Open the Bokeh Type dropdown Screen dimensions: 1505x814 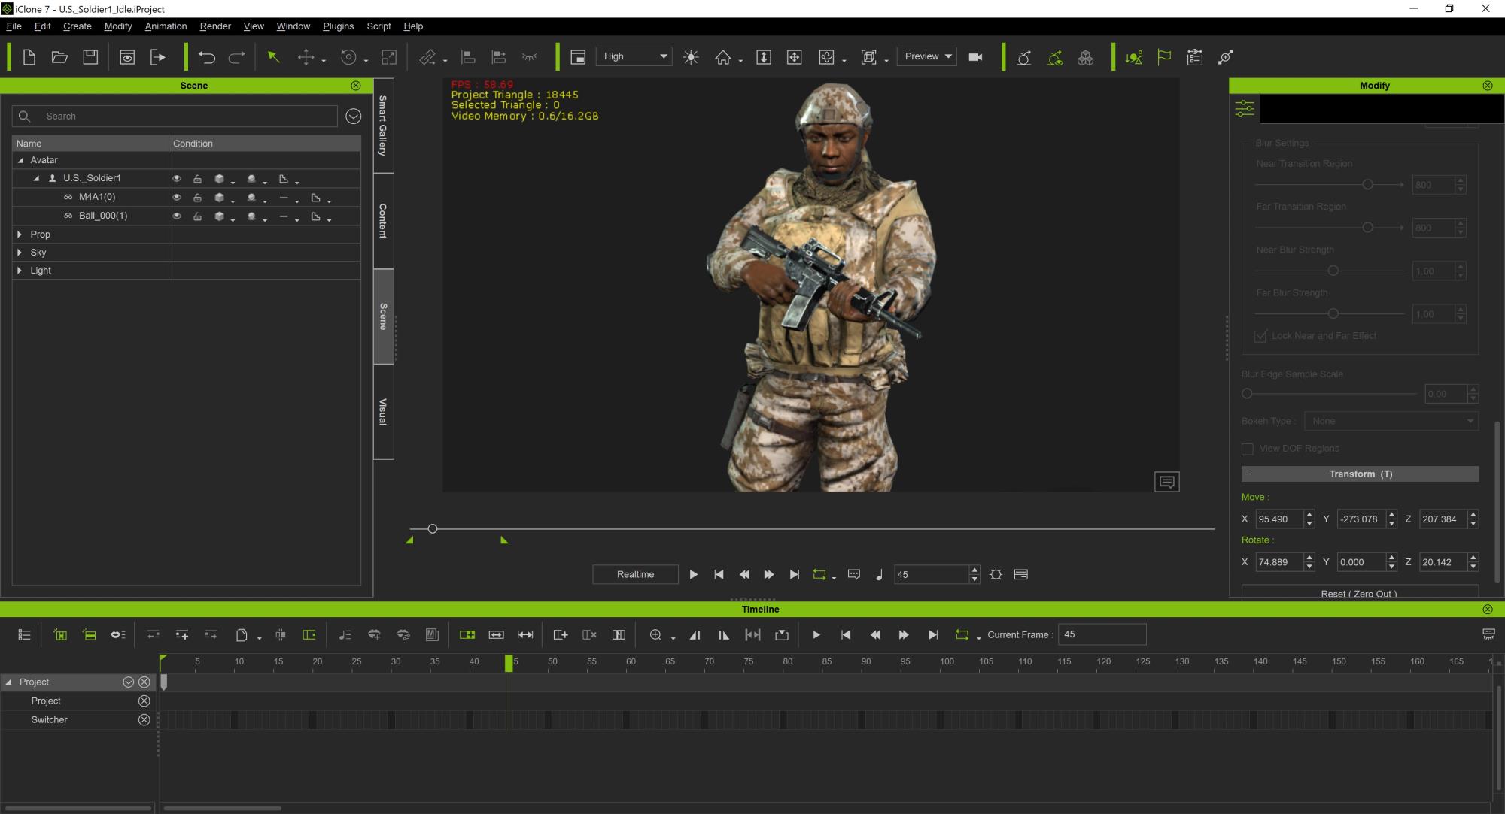tap(1391, 422)
